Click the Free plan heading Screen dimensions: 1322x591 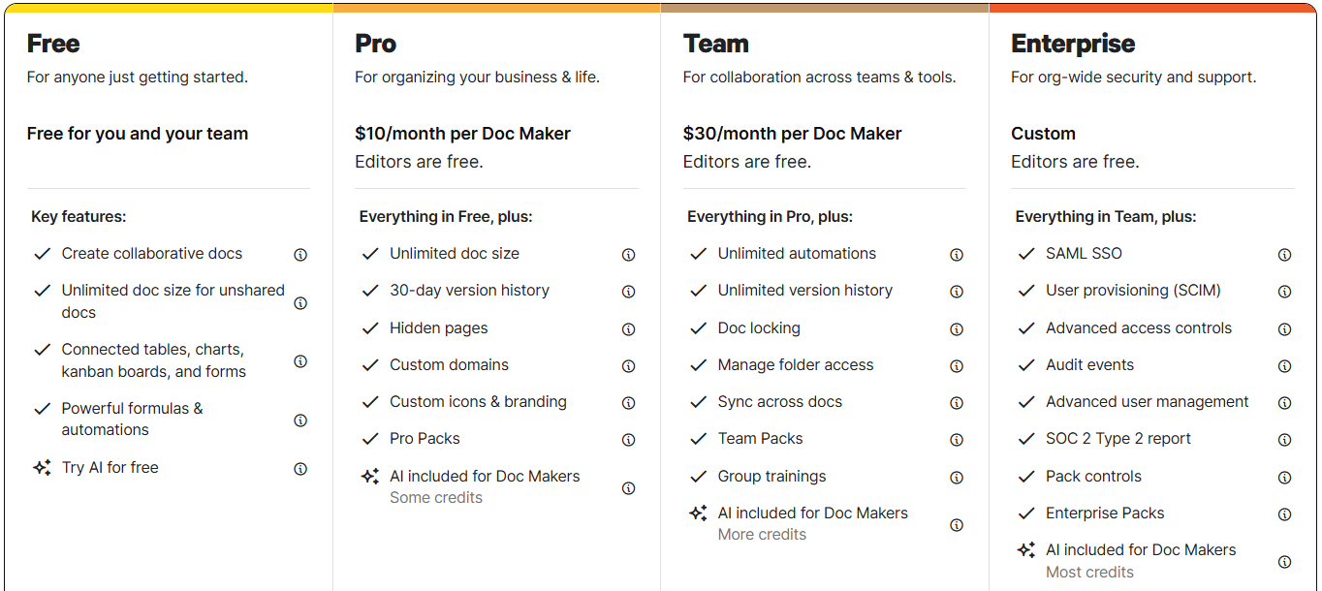(x=53, y=44)
